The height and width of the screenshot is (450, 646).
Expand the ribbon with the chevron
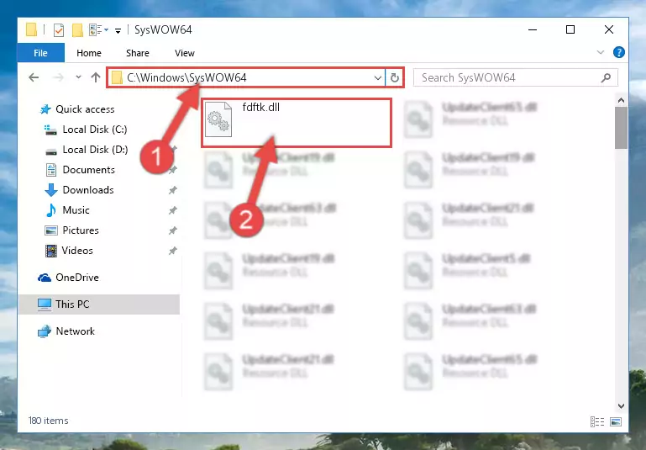click(601, 52)
